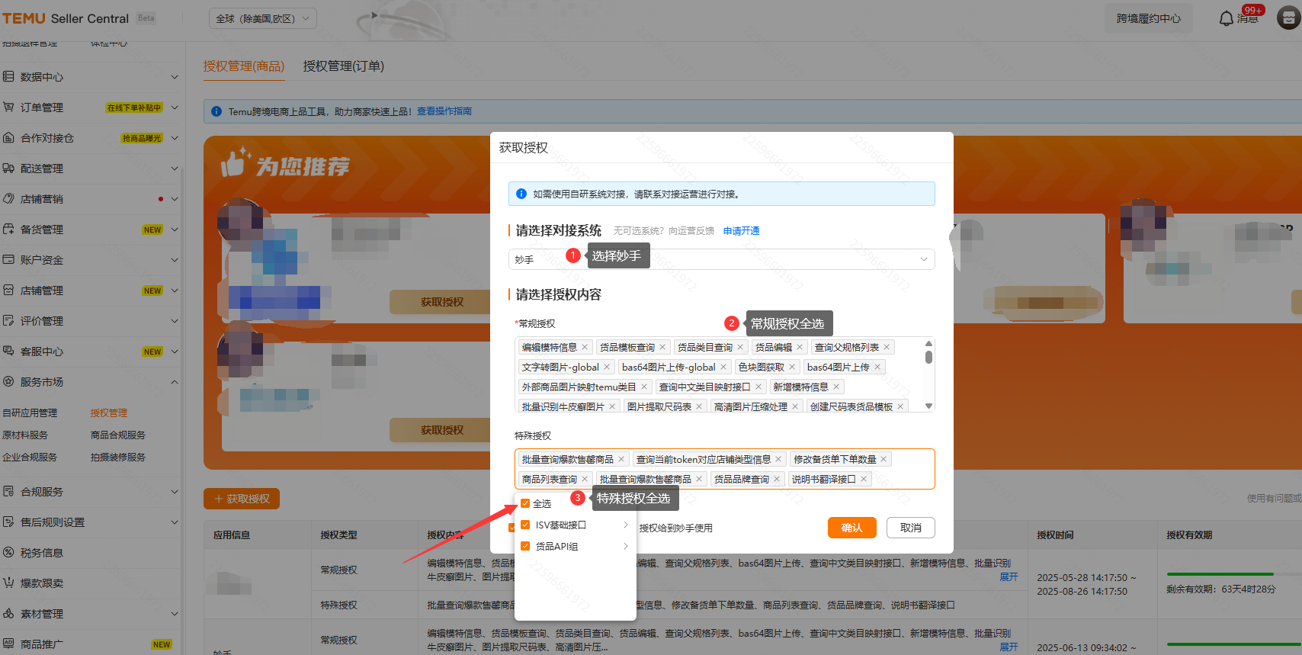Remove the 说明书翻译接口 tag with its x

click(x=864, y=480)
